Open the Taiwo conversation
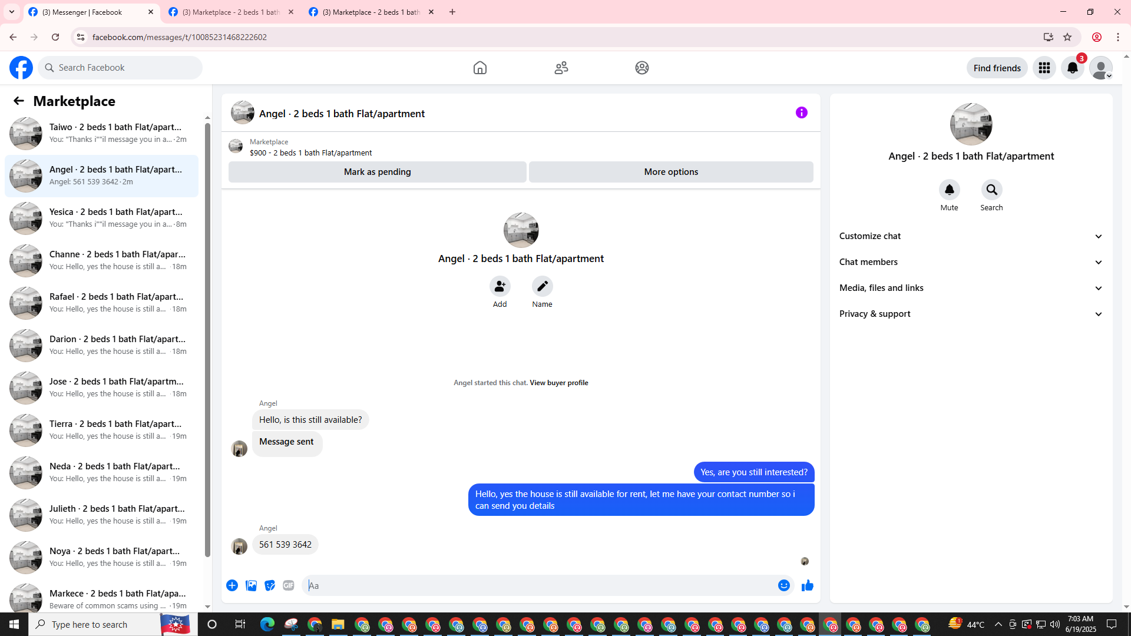The height and width of the screenshot is (636, 1131). pos(101,133)
